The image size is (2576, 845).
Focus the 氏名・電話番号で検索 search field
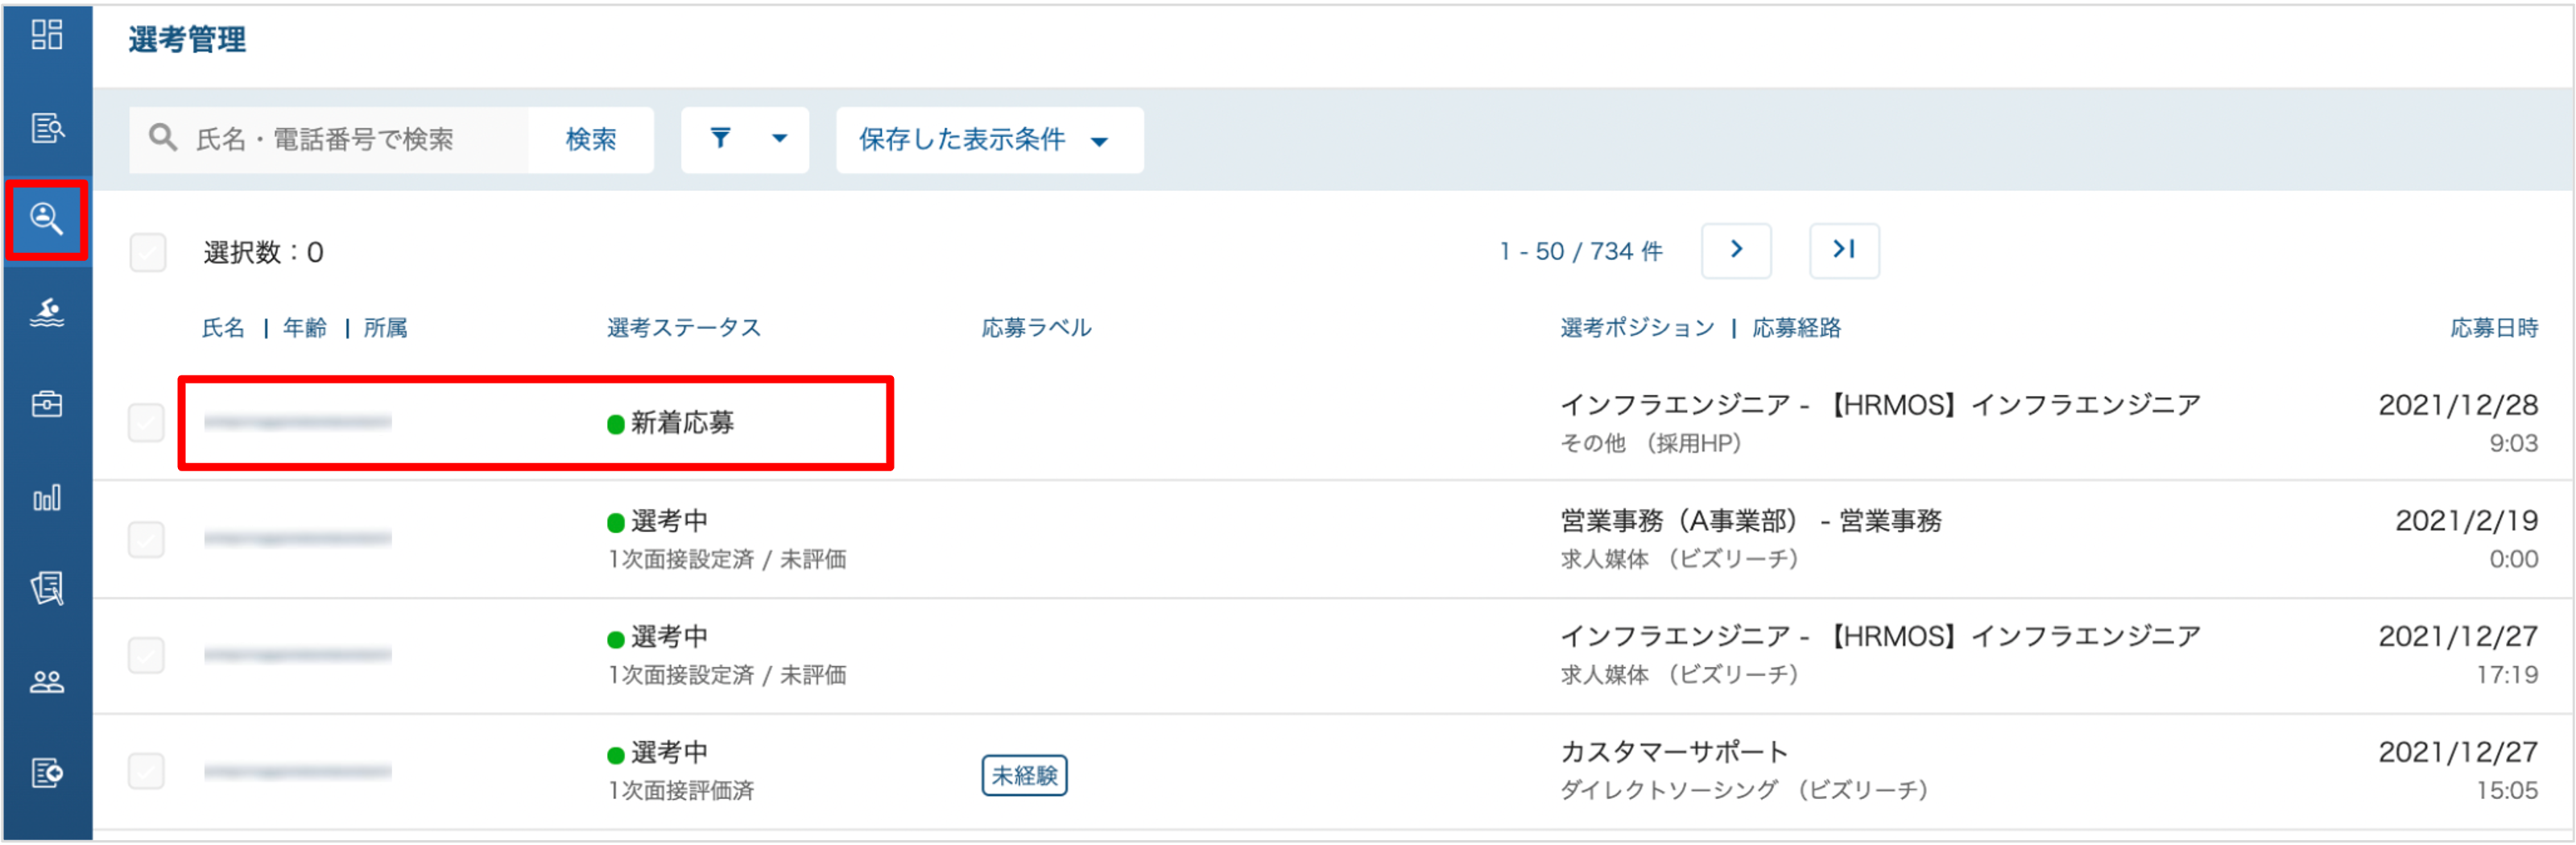(330, 140)
